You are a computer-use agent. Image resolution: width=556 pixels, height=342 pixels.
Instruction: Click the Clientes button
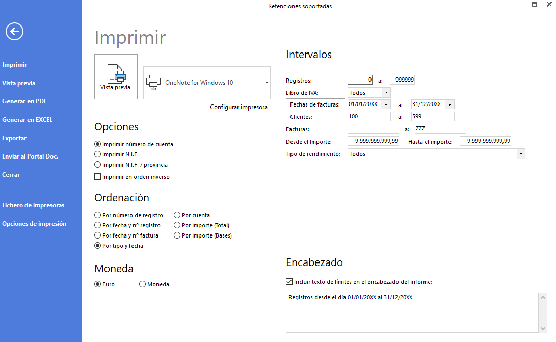315,117
